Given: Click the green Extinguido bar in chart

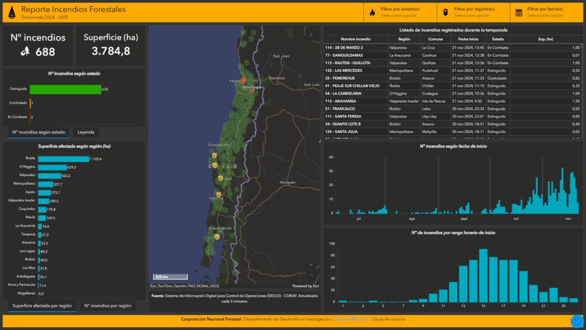Looking at the screenshot, I should pos(65,89).
